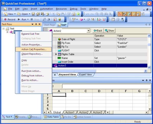Open the Automation menu
This screenshot has height=124, width=153.
[46, 9]
